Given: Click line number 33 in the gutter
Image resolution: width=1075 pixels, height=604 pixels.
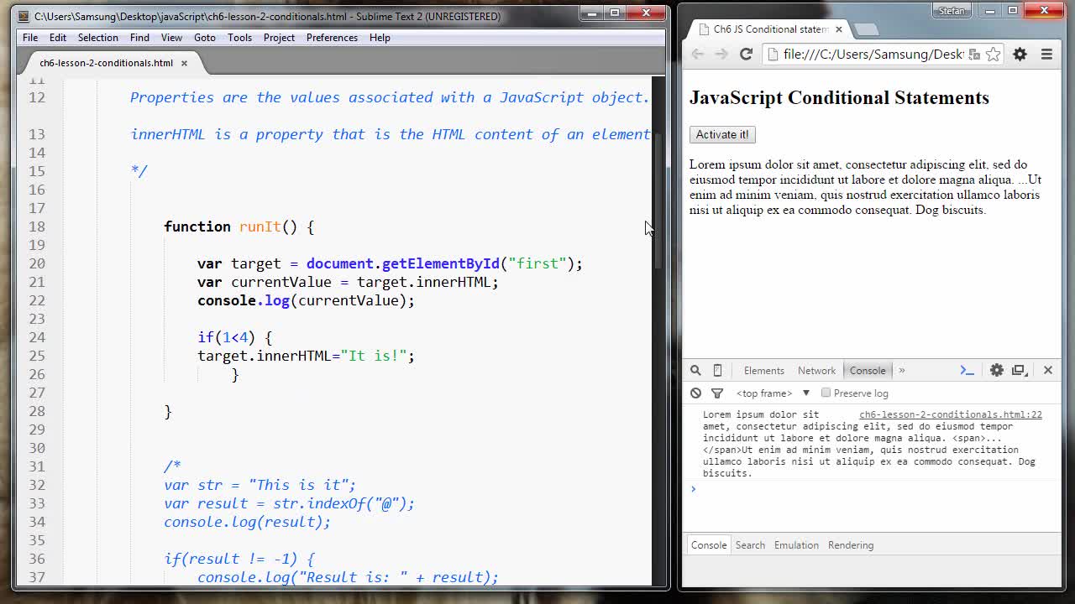Looking at the screenshot, I should point(37,503).
